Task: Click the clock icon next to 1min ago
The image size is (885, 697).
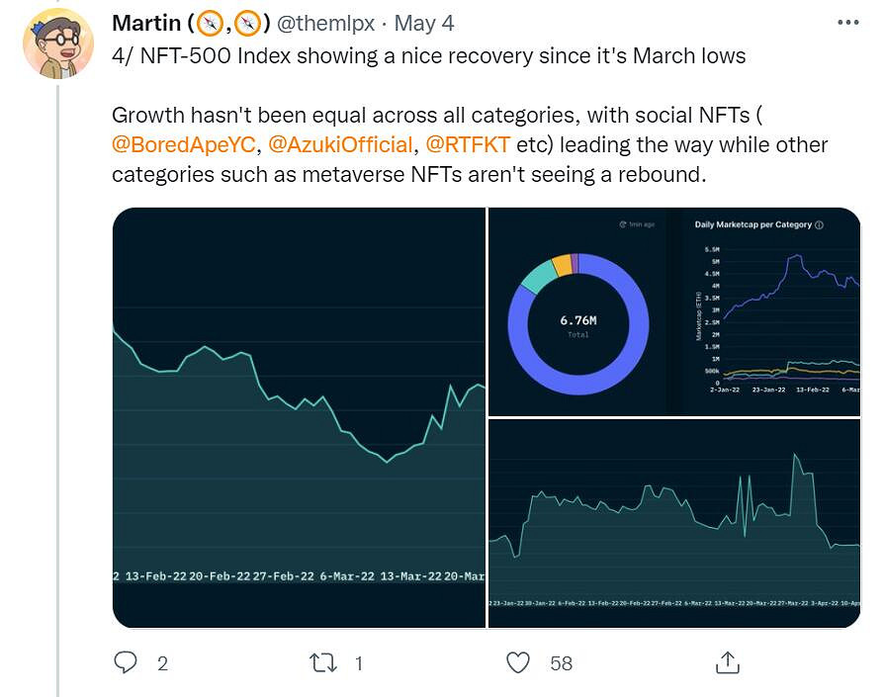Action: (x=622, y=225)
